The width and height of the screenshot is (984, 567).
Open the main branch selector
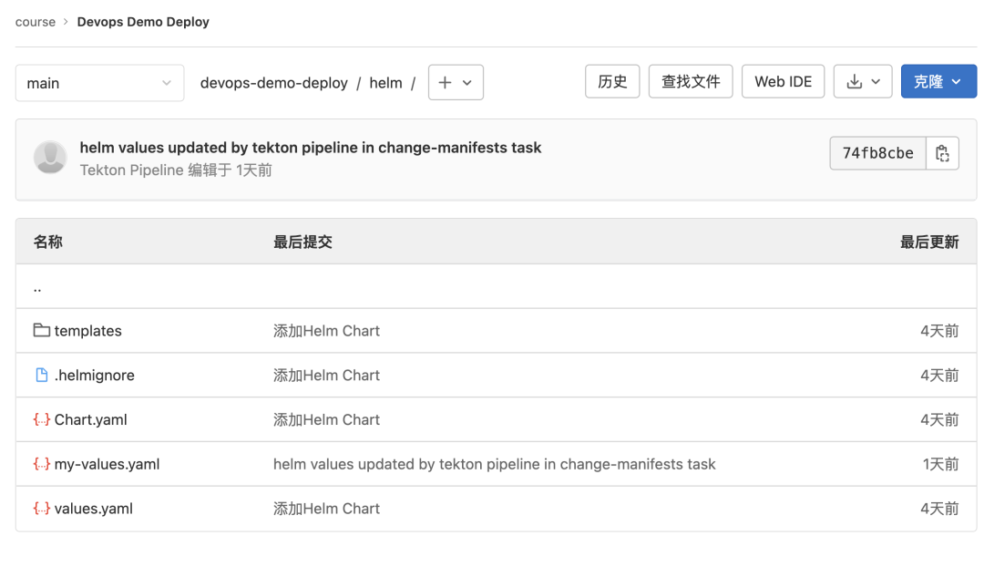99,83
